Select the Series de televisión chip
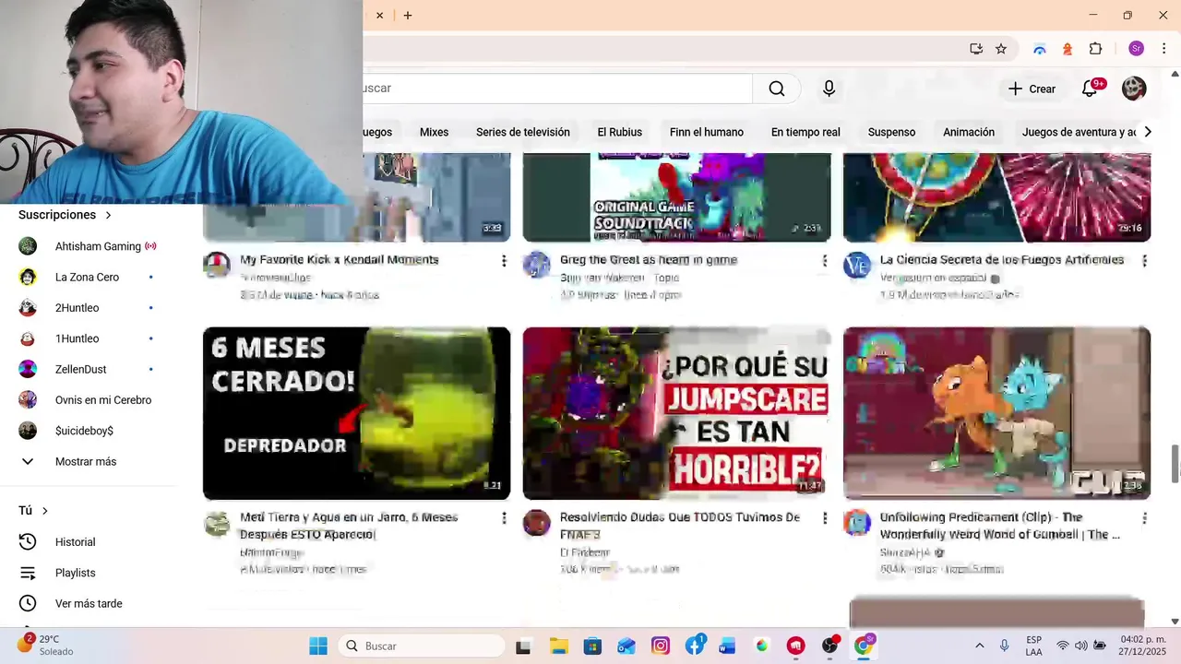Viewport: 1181px width, 664px height. (x=523, y=132)
